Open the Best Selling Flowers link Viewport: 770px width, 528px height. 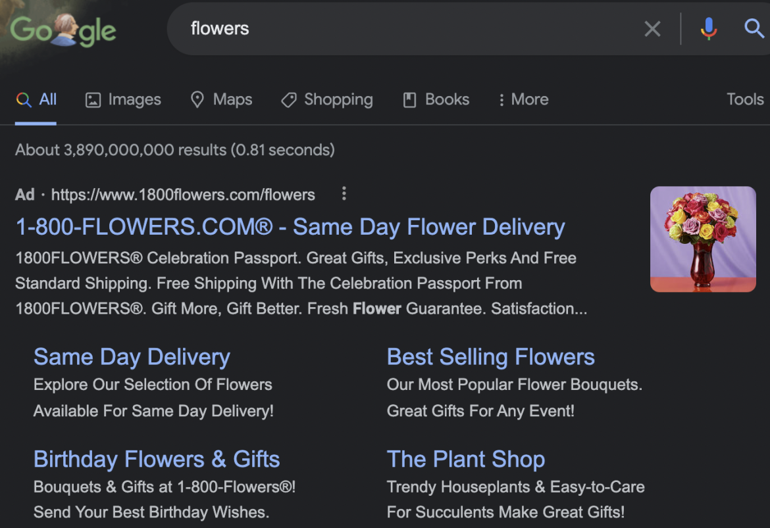pyautogui.click(x=490, y=356)
